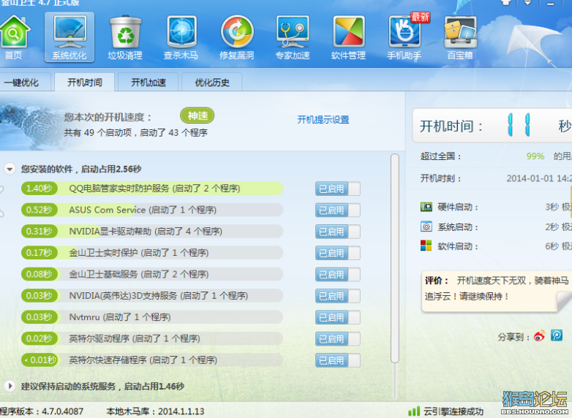Viewport: 572px width, 418px height.
Task: Click 本地木马库 version in status bar
Action: pyautogui.click(x=155, y=411)
